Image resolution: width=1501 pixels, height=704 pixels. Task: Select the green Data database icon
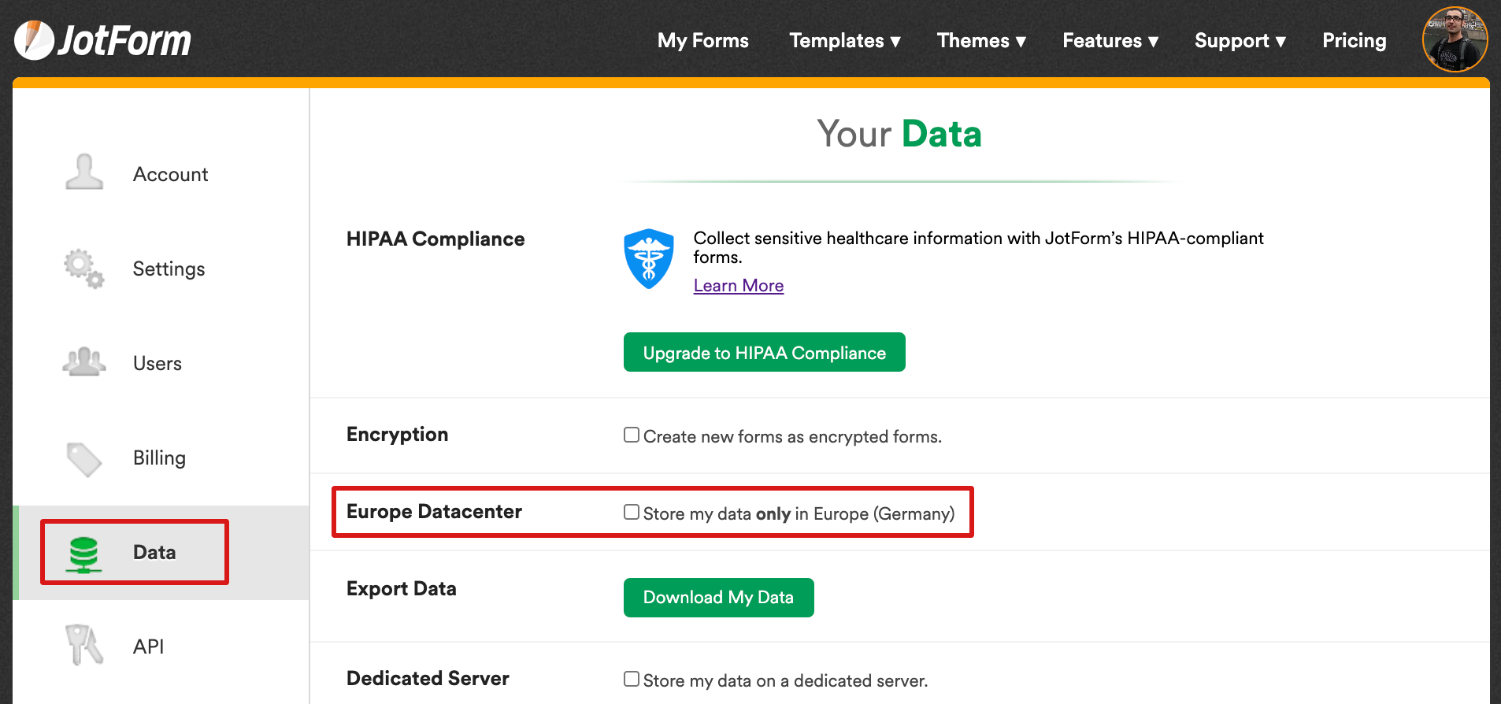(x=83, y=554)
